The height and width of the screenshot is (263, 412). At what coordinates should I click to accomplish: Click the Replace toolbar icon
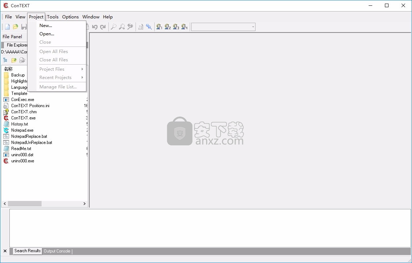(x=130, y=27)
